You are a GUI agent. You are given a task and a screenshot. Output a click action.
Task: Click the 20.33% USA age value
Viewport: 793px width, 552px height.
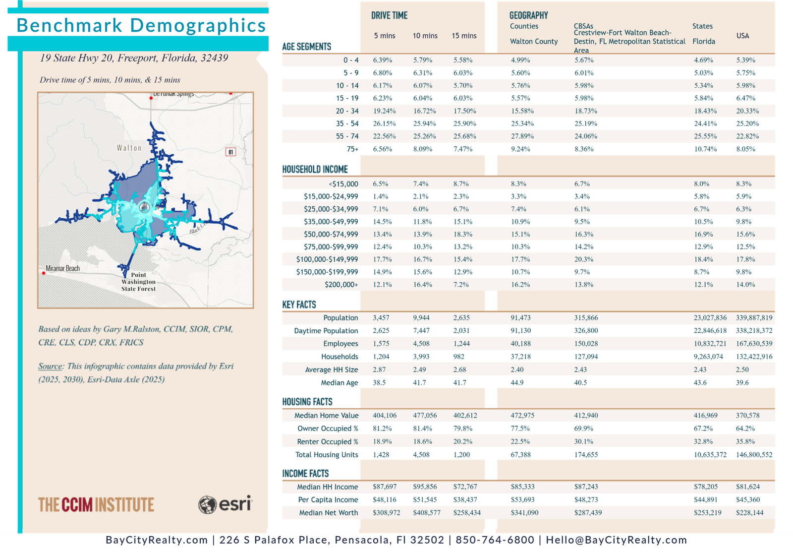pyautogui.click(x=747, y=111)
